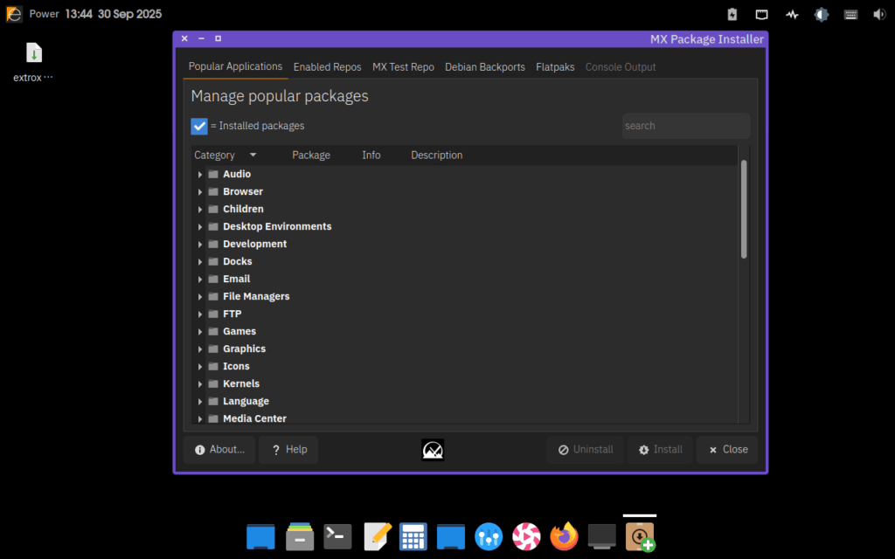The height and width of the screenshot is (559, 895).
Task: Open the calculator from the dock
Action: pos(413,536)
